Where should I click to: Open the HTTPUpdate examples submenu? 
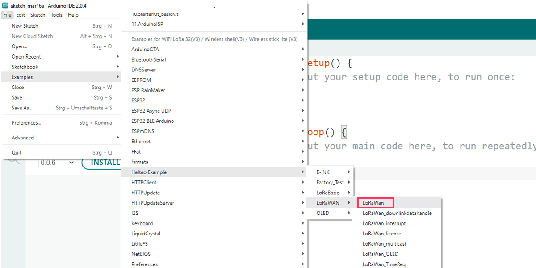point(214,193)
